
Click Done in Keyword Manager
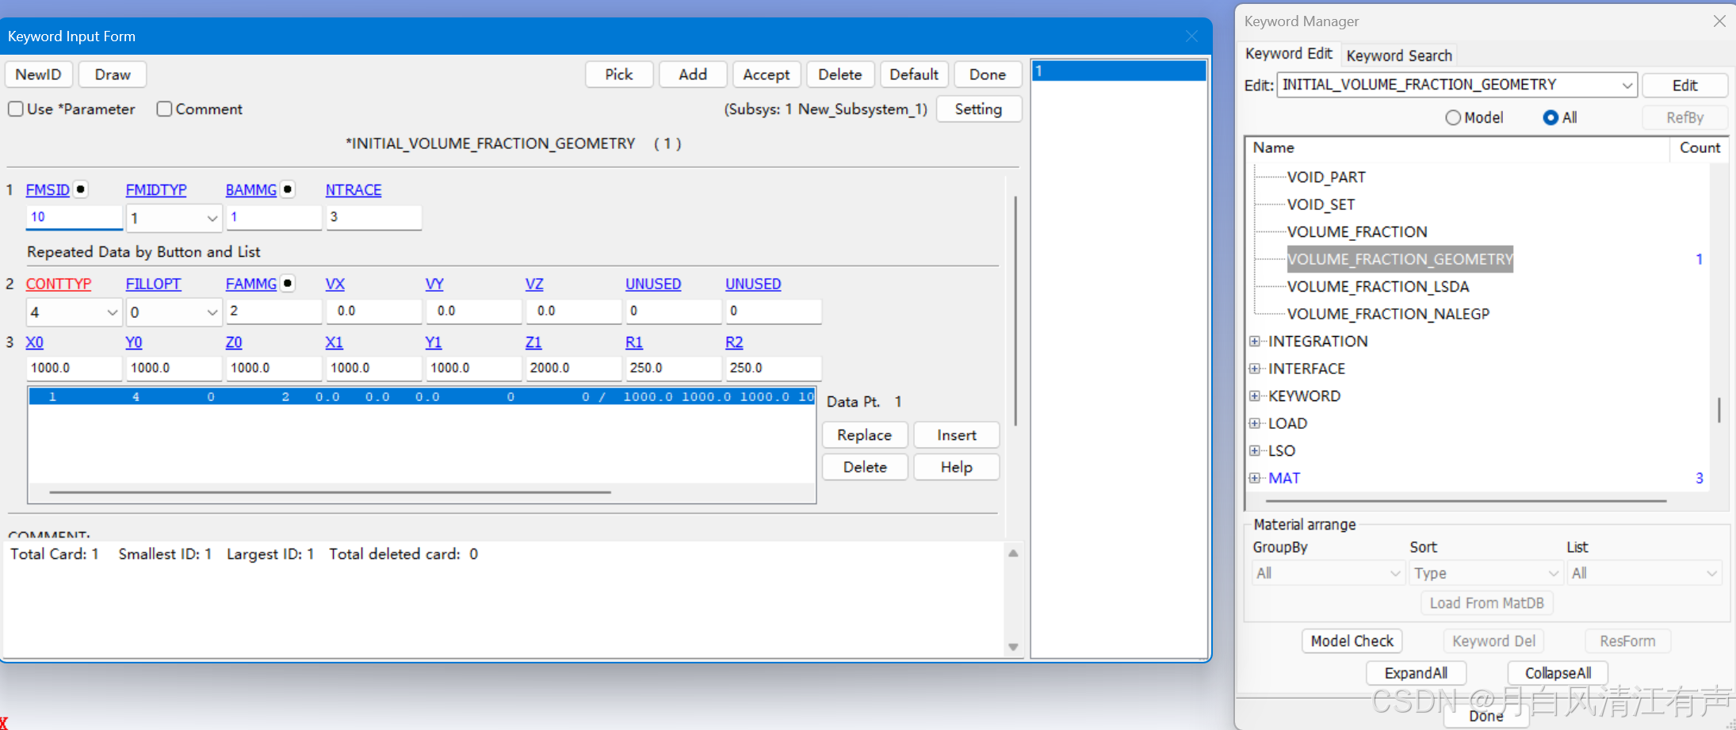tap(1486, 716)
